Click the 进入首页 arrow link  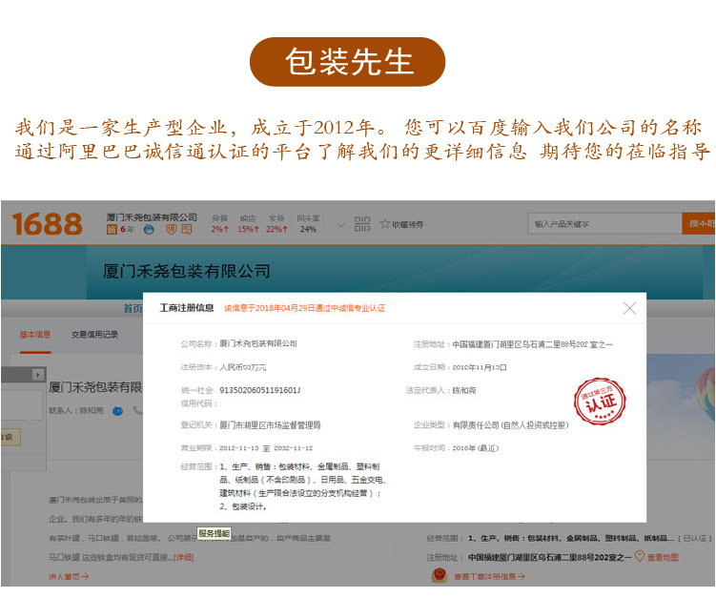[x=69, y=576]
